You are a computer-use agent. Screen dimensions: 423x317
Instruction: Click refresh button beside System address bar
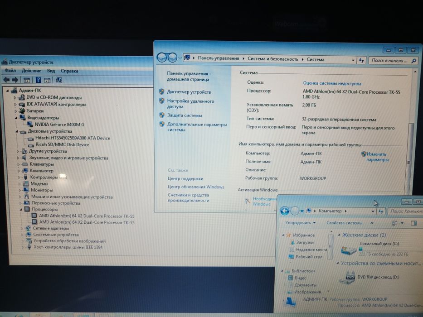(x=361, y=60)
